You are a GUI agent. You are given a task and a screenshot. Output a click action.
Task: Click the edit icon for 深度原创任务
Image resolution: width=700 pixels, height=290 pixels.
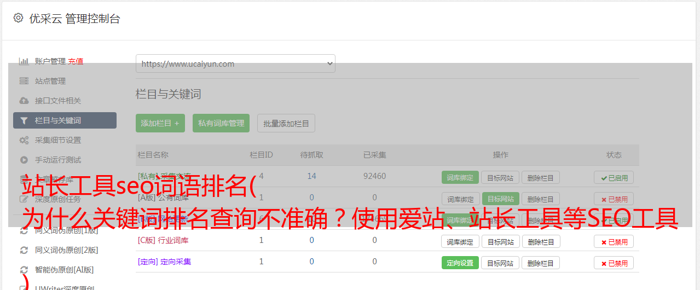coord(24,199)
